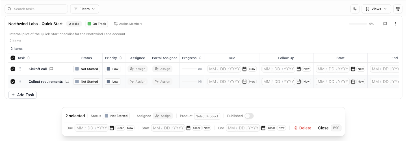Image resolution: width=407 pixels, height=141 pixels.
Task: Change Kickoff call status from Not Started
Action: (86, 69)
